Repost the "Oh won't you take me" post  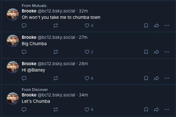[x=56, y=25]
